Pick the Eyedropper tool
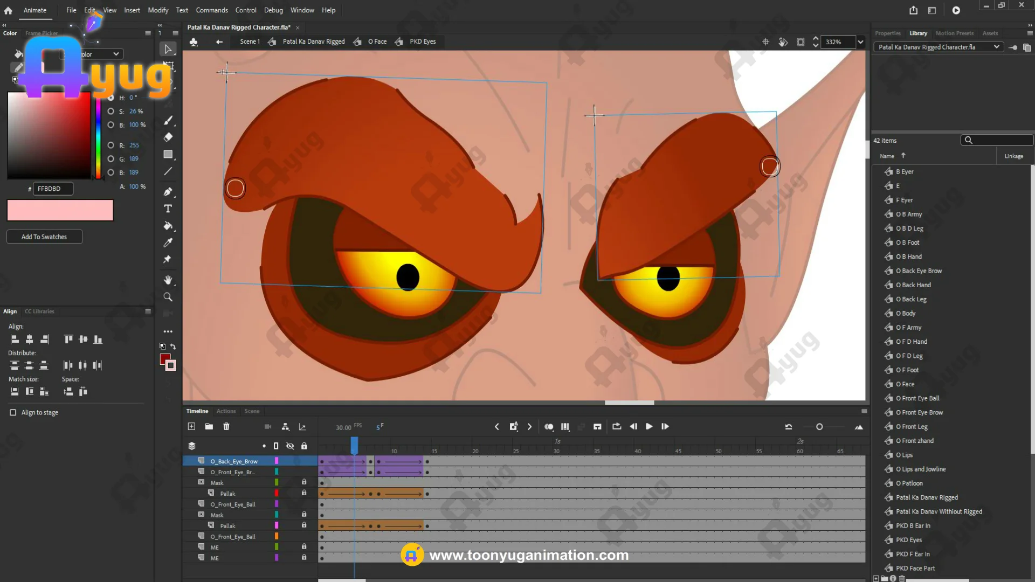This screenshot has height=582, width=1035. [x=168, y=242]
